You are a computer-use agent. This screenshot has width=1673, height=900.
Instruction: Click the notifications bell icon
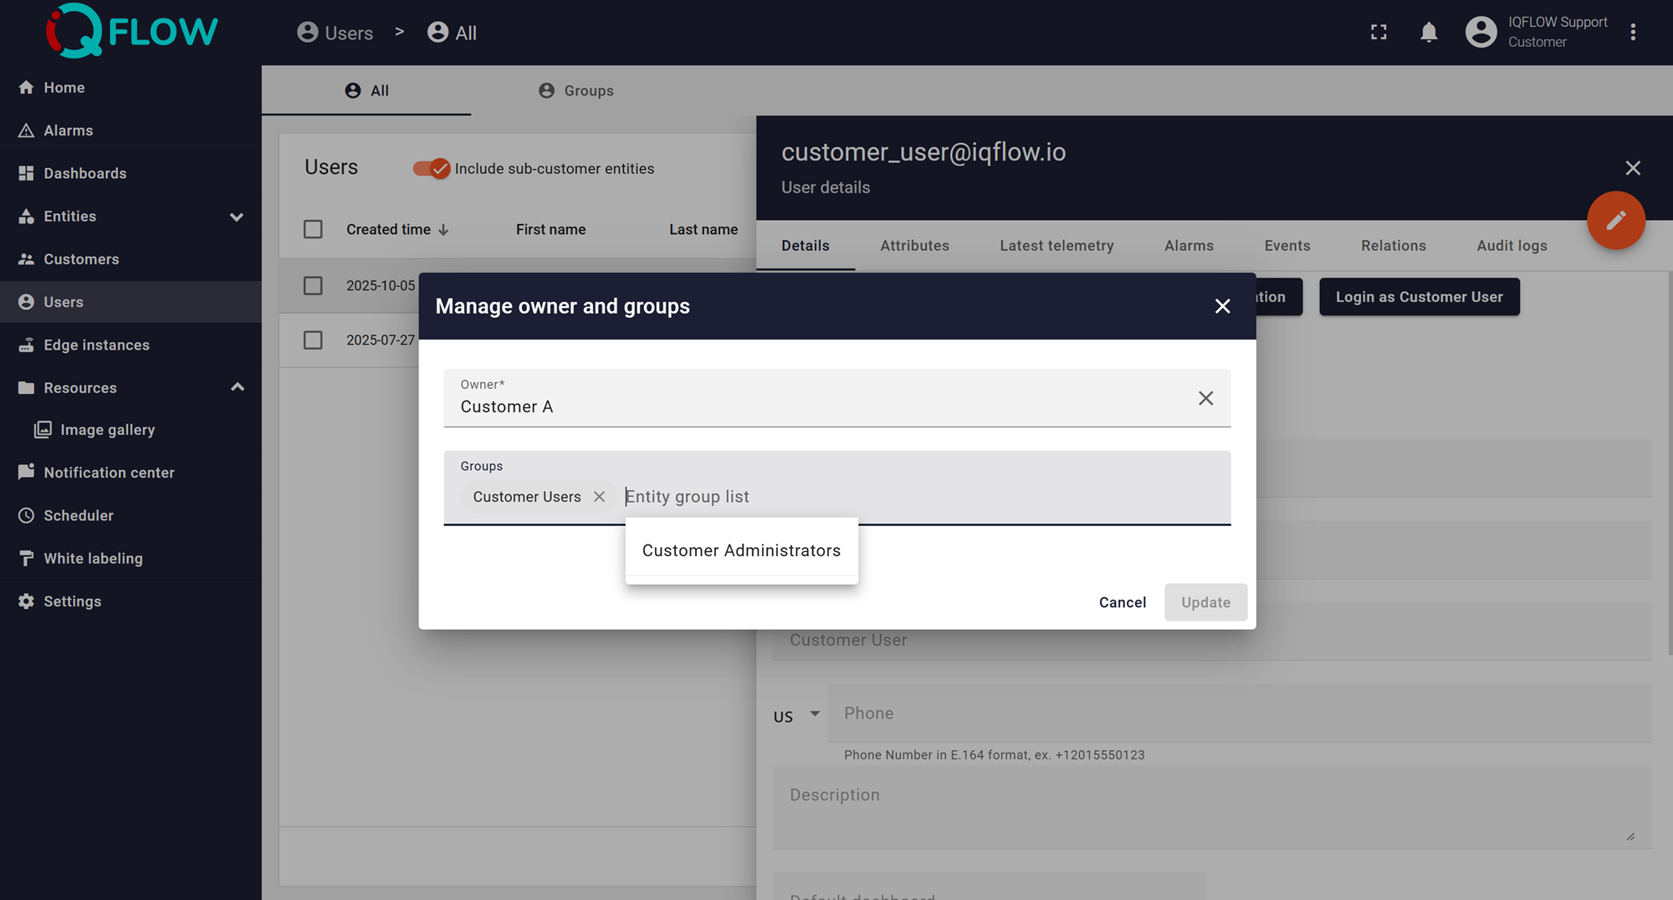pos(1429,33)
